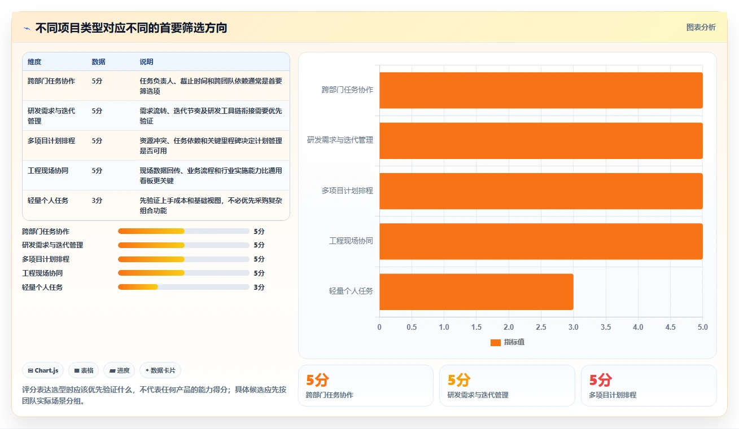Click the 1.0 tick on the x-axis
This screenshot has width=739, height=429.
[444, 327]
